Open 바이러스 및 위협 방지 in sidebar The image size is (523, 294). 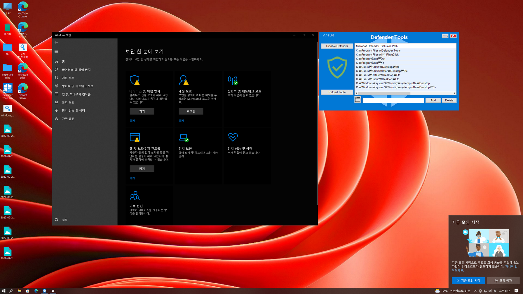click(85, 70)
